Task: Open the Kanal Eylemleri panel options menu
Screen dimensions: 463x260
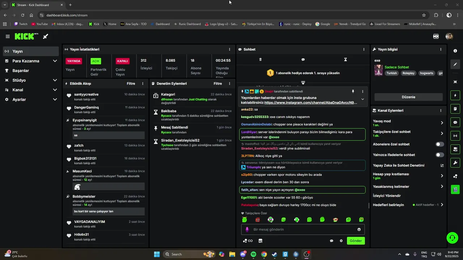Action: coord(441,110)
